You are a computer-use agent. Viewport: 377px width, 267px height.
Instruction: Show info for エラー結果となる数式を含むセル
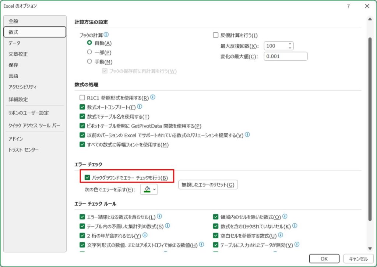pyautogui.click(x=159, y=216)
